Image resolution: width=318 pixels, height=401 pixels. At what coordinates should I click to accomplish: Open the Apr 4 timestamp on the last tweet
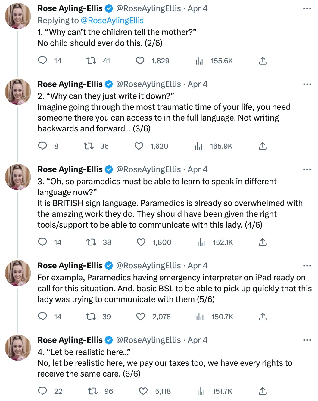pos(197,340)
